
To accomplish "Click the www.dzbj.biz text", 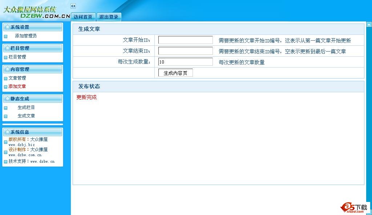I will 21,145.
